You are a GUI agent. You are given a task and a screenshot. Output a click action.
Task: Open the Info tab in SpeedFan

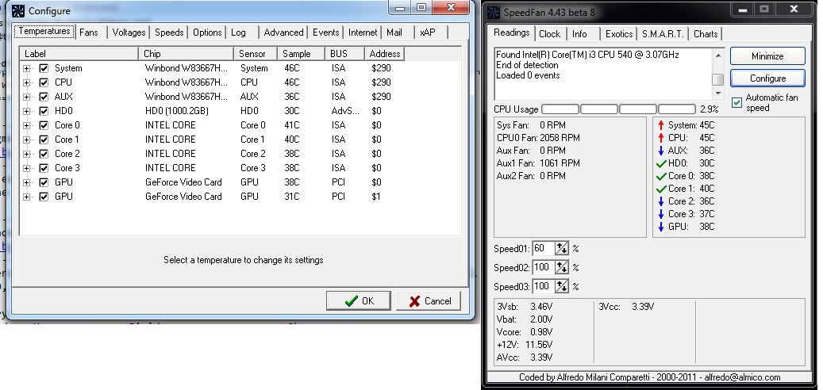[583, 34]
